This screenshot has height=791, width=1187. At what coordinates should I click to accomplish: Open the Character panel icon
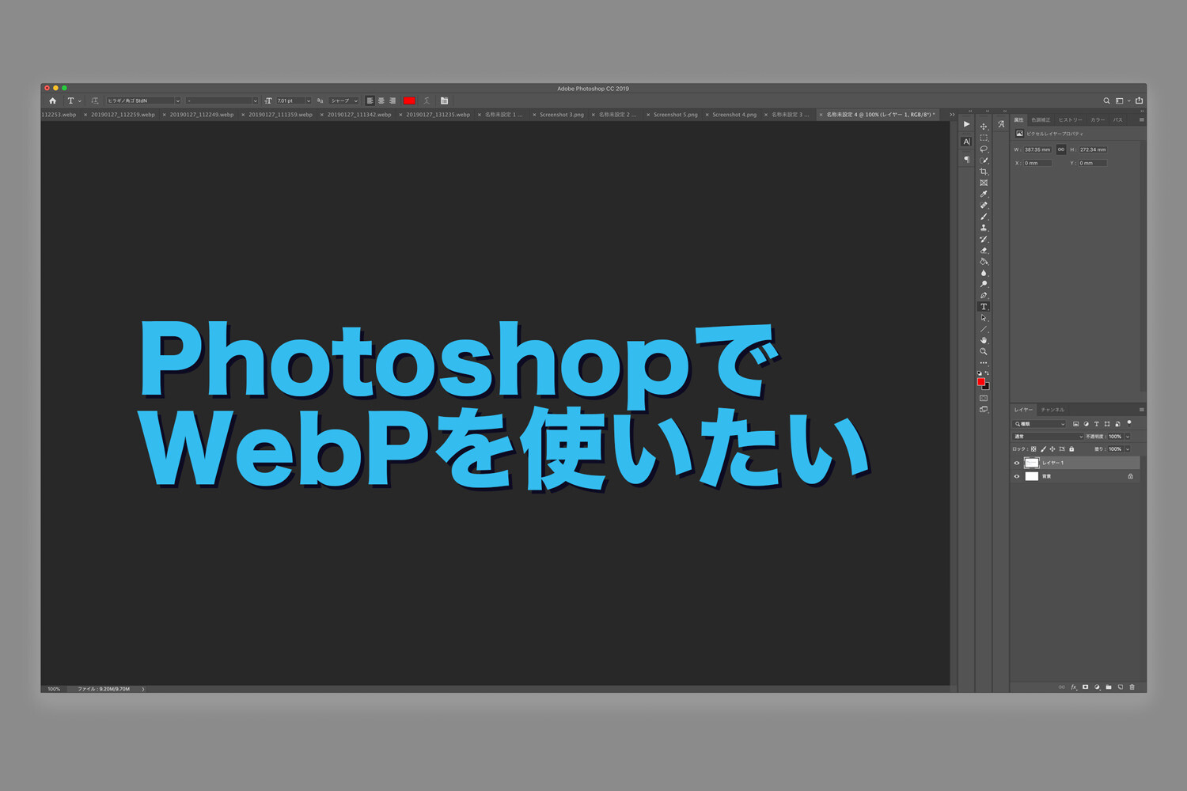(x=966, y=142)
